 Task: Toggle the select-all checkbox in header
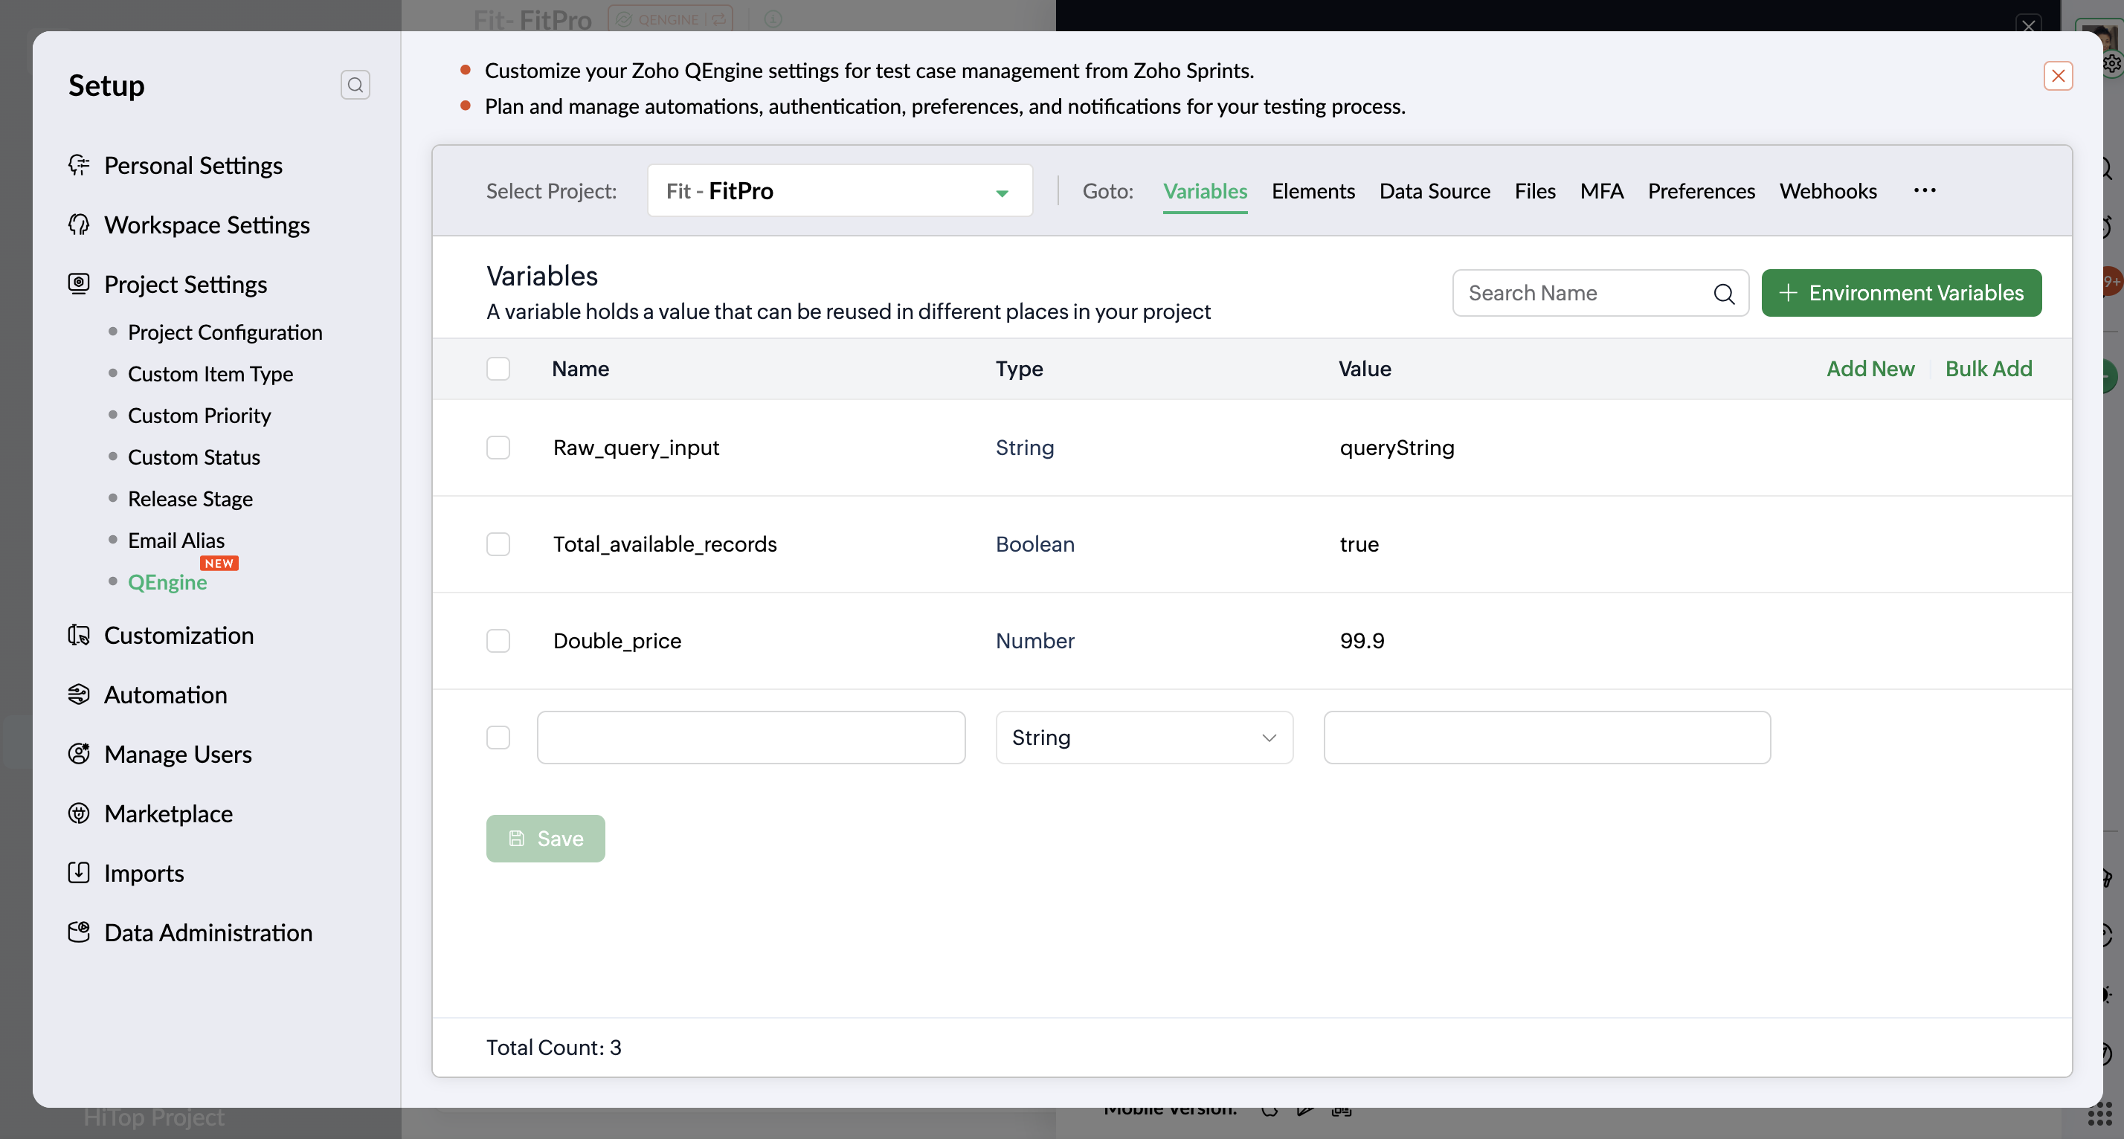[x=498, y=369]
